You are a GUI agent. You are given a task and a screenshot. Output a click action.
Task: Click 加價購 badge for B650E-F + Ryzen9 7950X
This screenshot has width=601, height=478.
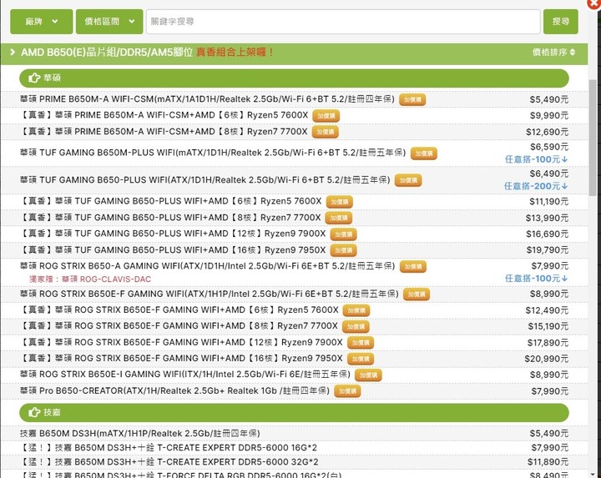coord(361,359)
